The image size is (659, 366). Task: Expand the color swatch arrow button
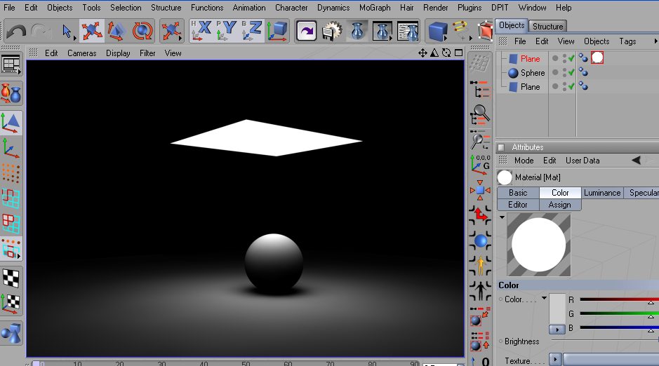coord(557,330)
